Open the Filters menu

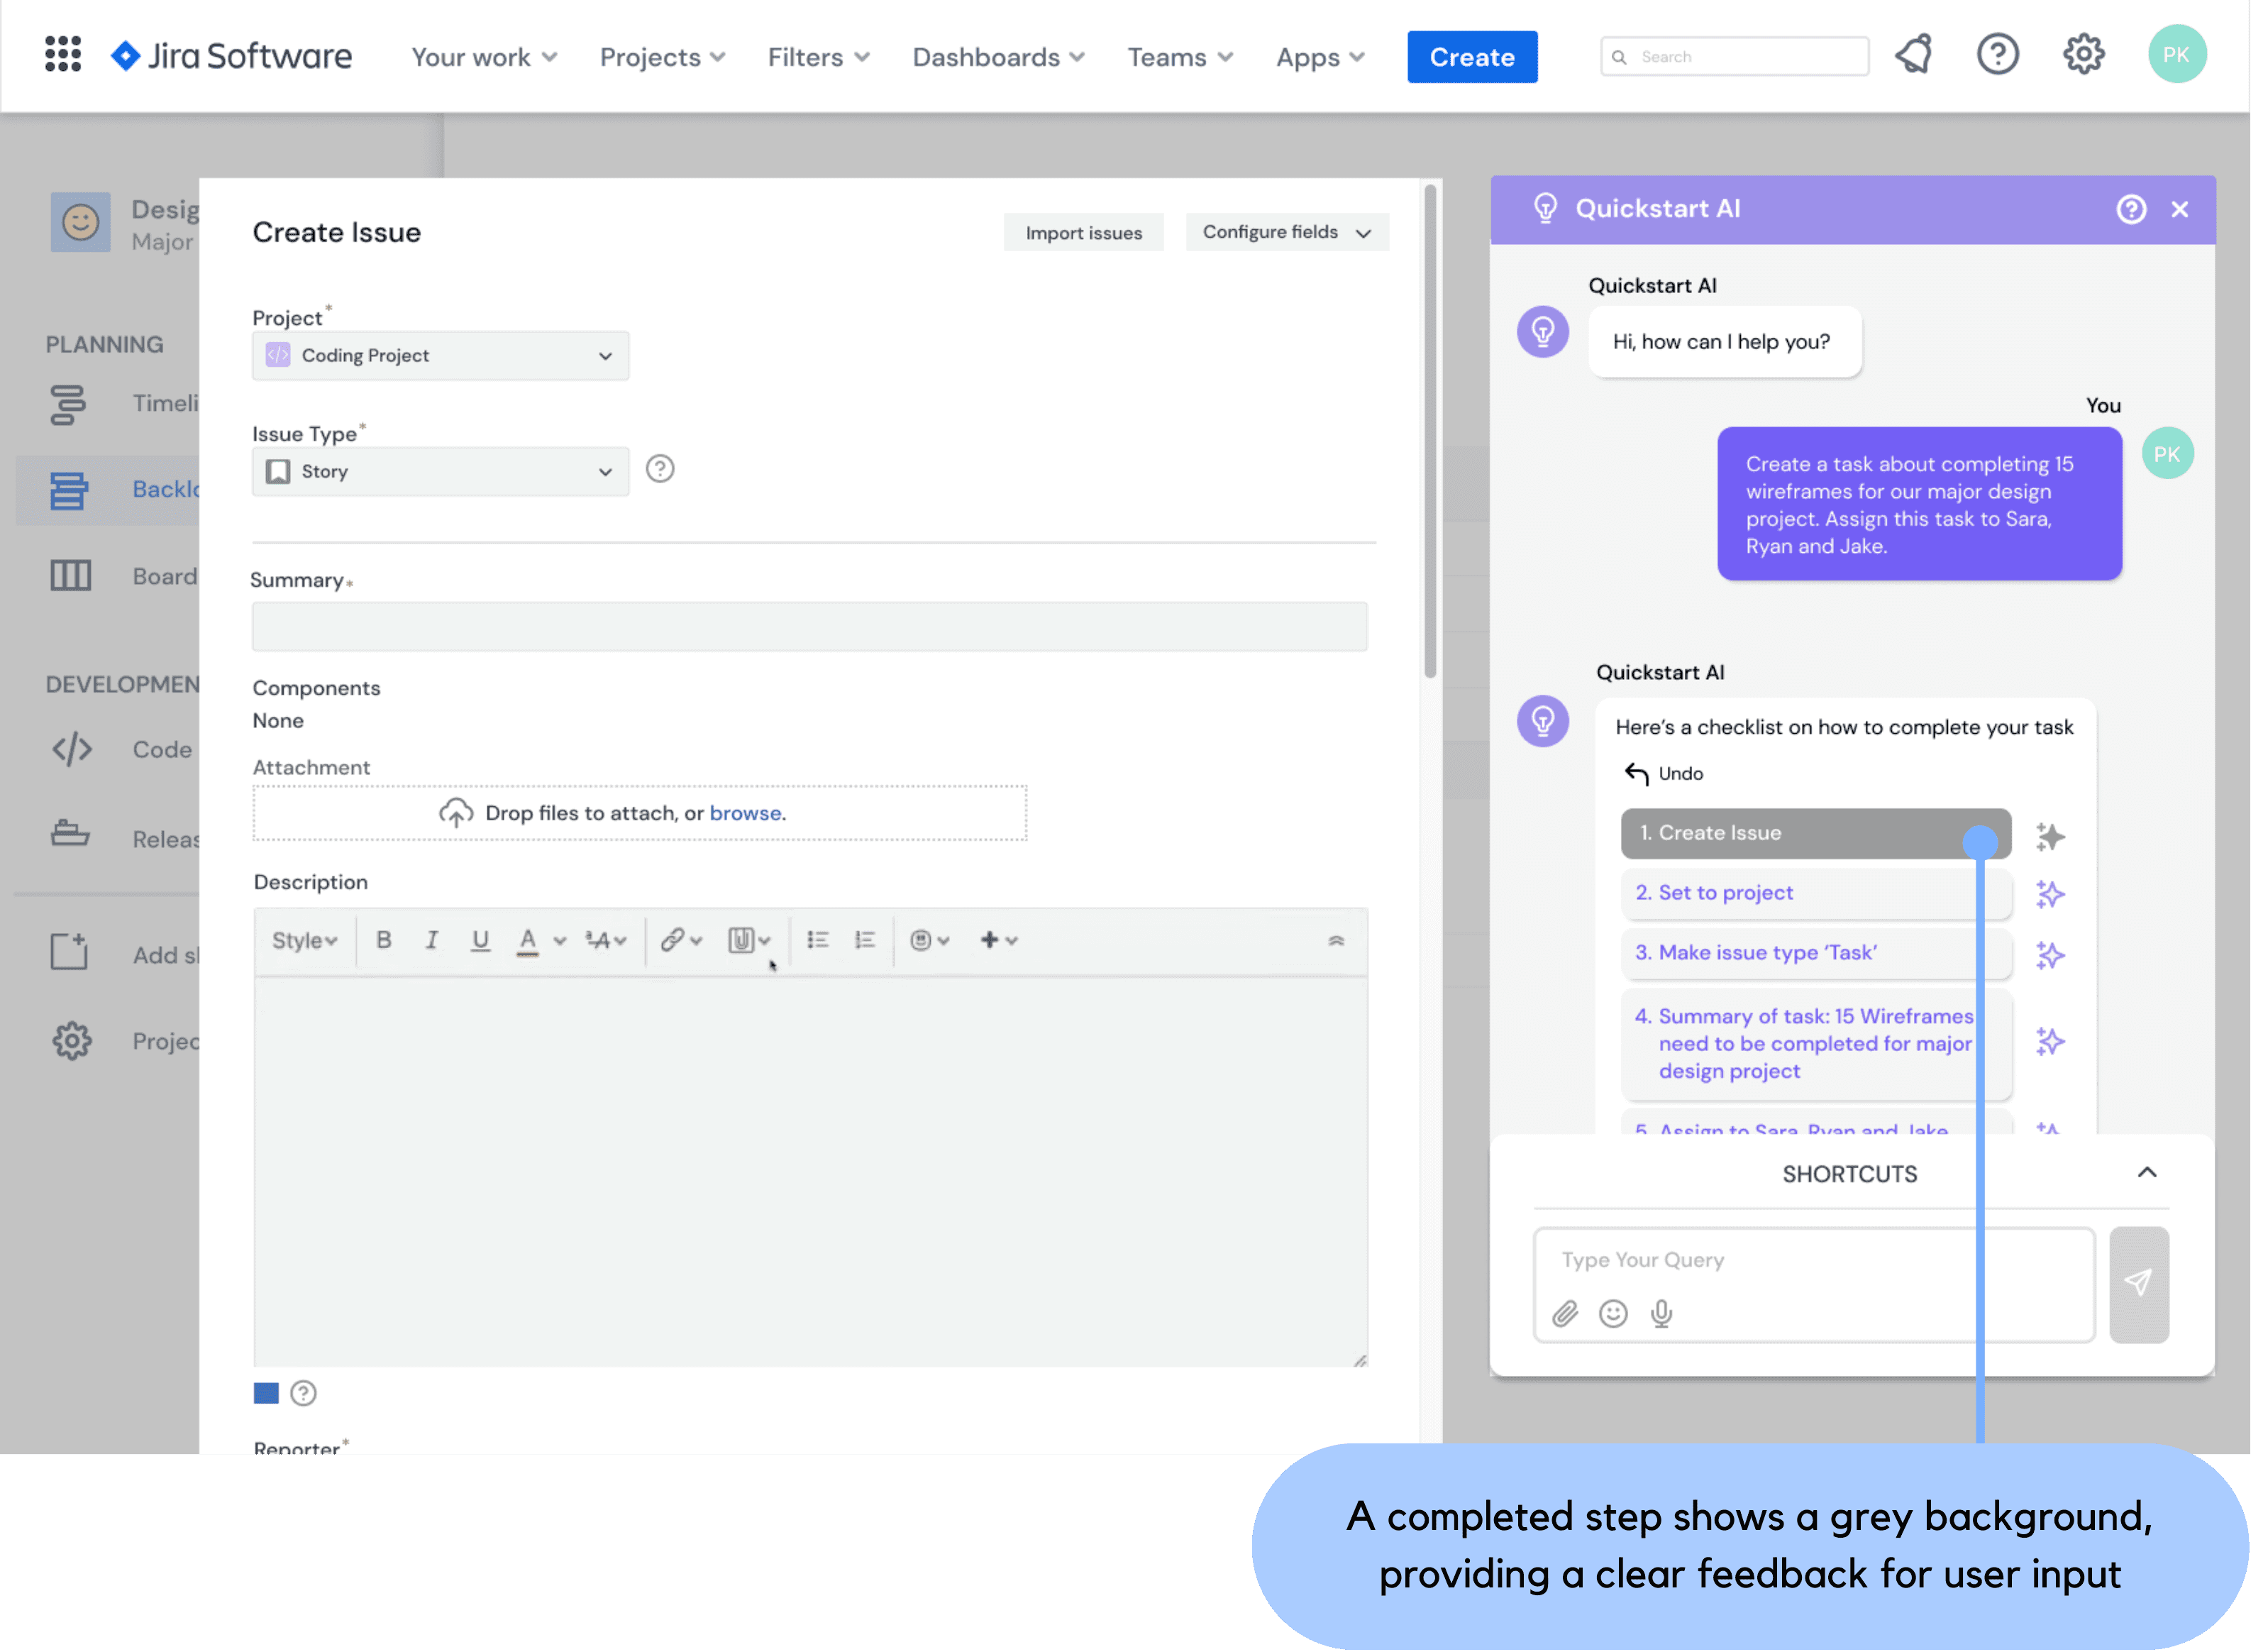[x=818, y=57]
